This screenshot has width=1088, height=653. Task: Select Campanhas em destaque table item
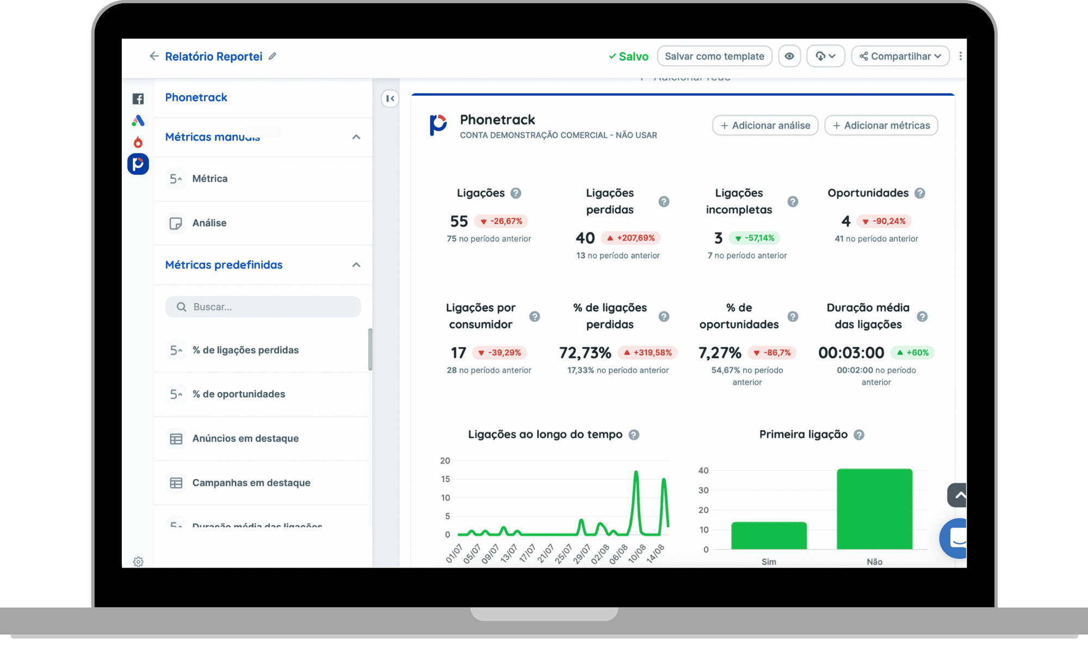(x=261, y=483)
